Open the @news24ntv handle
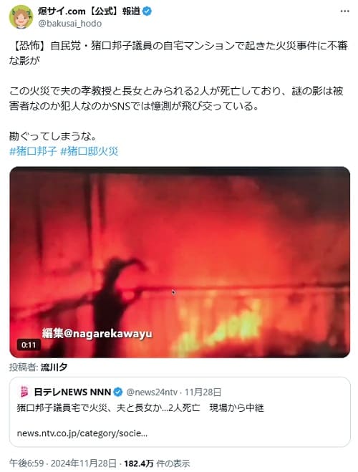 [x=152, y=392]
